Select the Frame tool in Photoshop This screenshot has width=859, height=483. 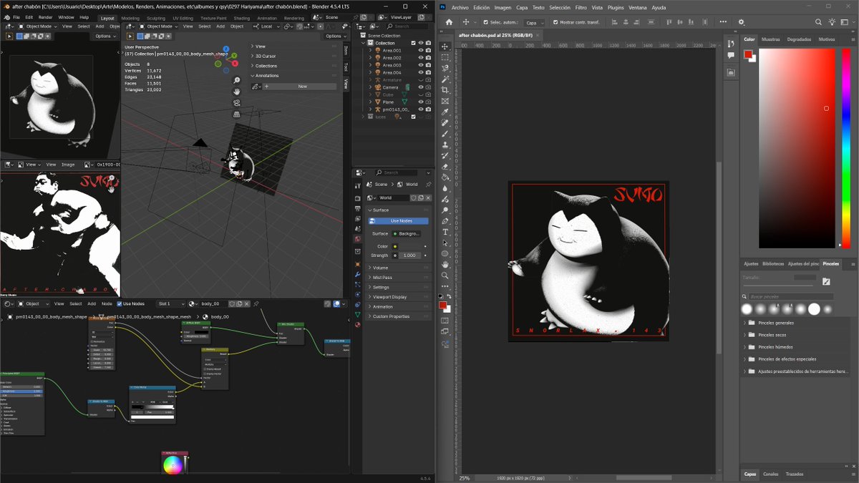[x=445, y=102]
